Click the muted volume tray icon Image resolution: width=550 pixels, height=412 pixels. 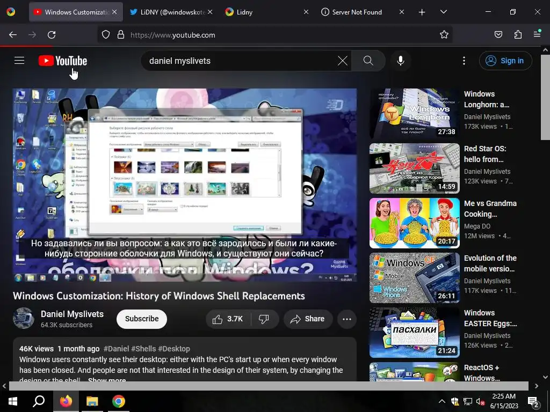480,401
